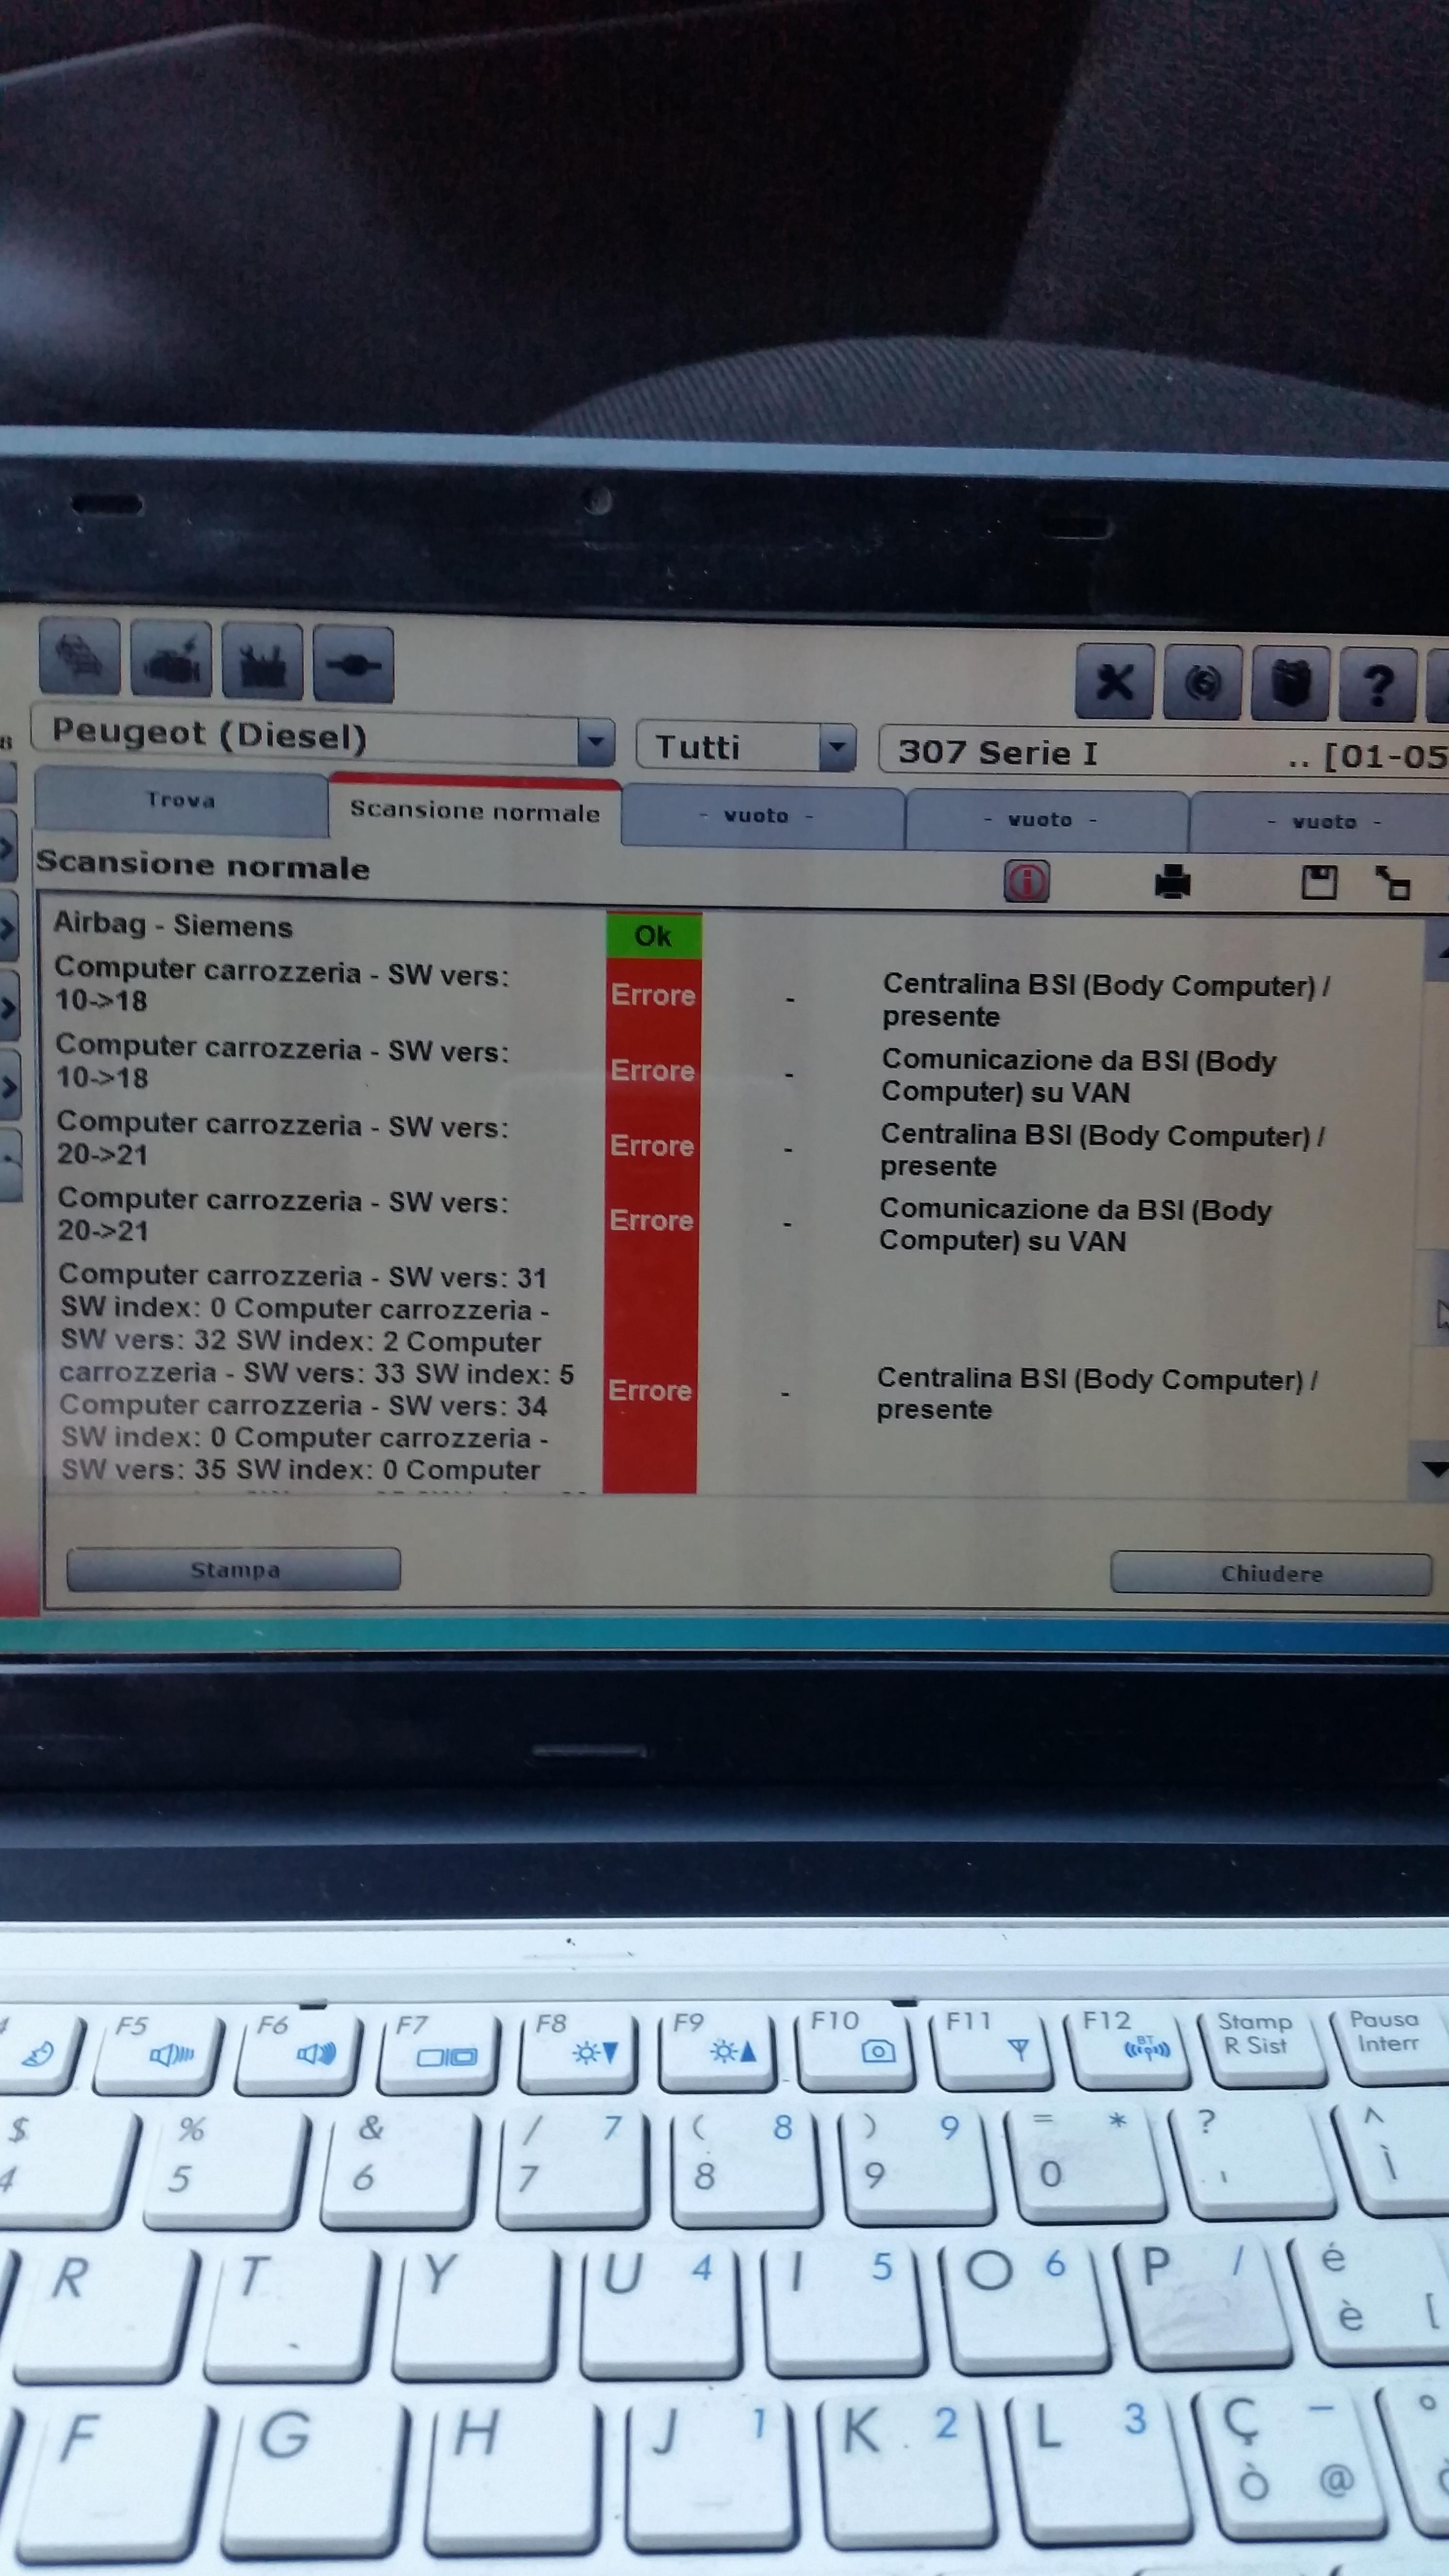Image resolution: width=1449 pixels, height=2576 pixels.
Task: Click first Comunicazione da BSI su VAN text
Action: click(1078, 1076)
